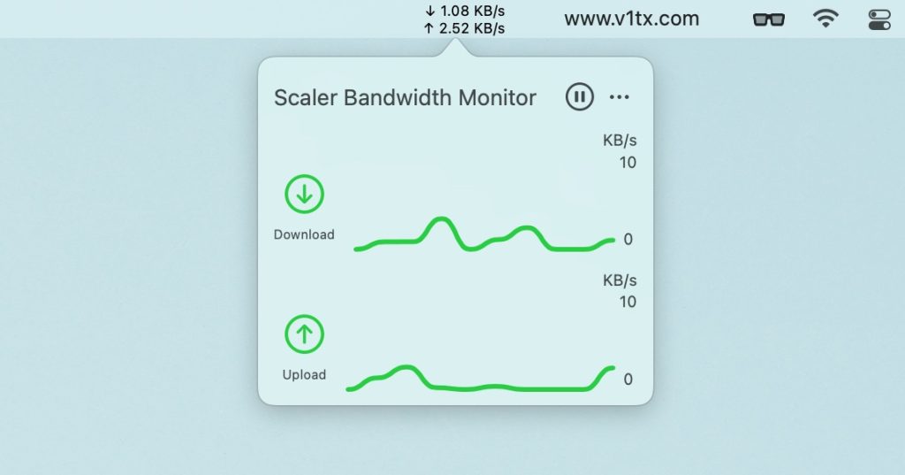
Task: Click the Scaler Bandwidth Monitor title
Action: click(x=405, y=97)
